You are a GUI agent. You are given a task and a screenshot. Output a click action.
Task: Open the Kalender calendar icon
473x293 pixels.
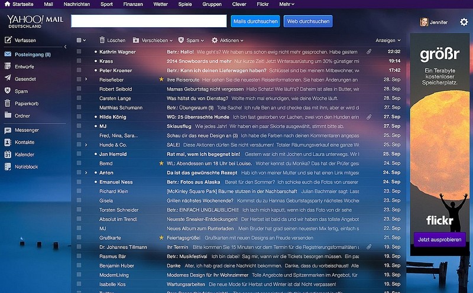click(x=8, y=154)
